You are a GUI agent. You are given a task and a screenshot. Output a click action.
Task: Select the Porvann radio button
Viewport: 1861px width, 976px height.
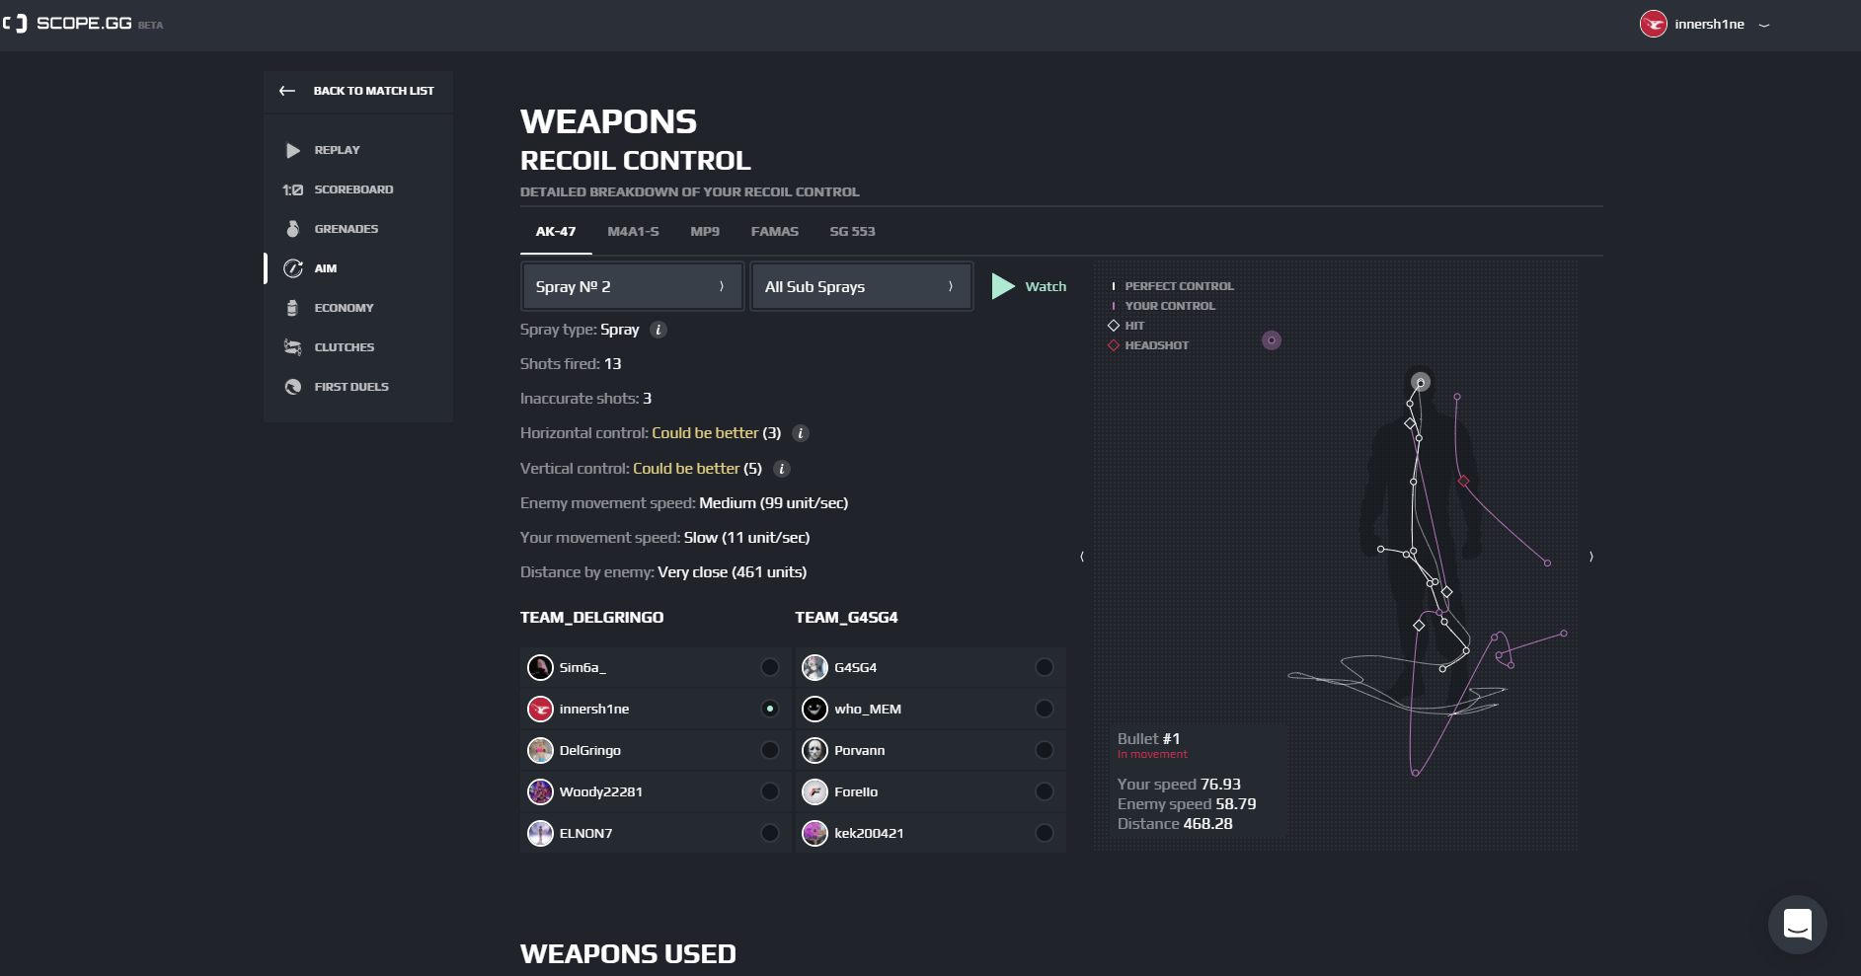[x=1045, y=751]
